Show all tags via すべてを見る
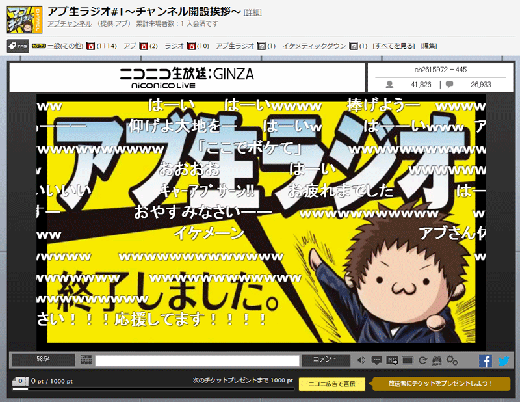Screen dimensions: 520x402 tap(394, 46)
